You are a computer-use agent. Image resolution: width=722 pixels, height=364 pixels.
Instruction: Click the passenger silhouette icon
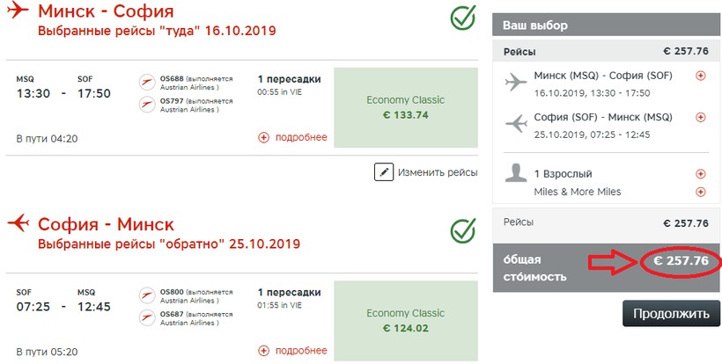(516, 173)
